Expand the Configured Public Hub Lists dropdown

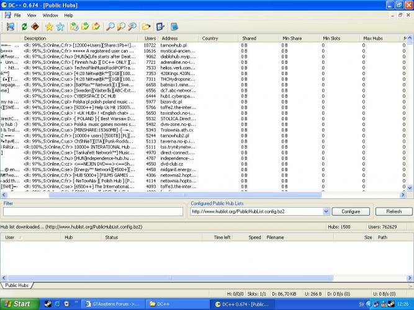coord(326,211)
